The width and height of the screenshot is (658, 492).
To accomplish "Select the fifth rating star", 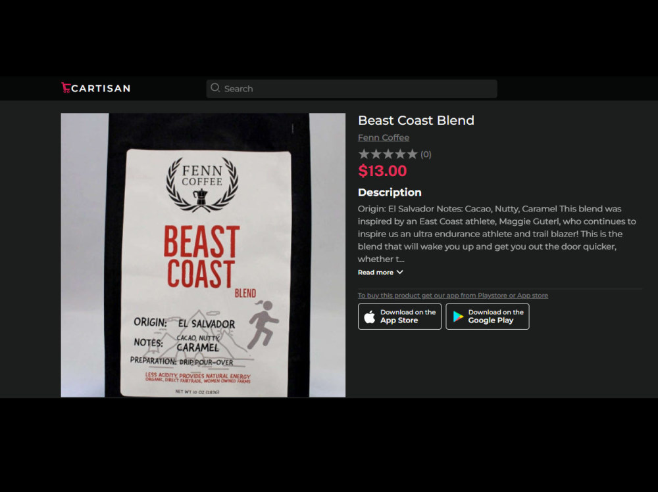I will 413,154.
